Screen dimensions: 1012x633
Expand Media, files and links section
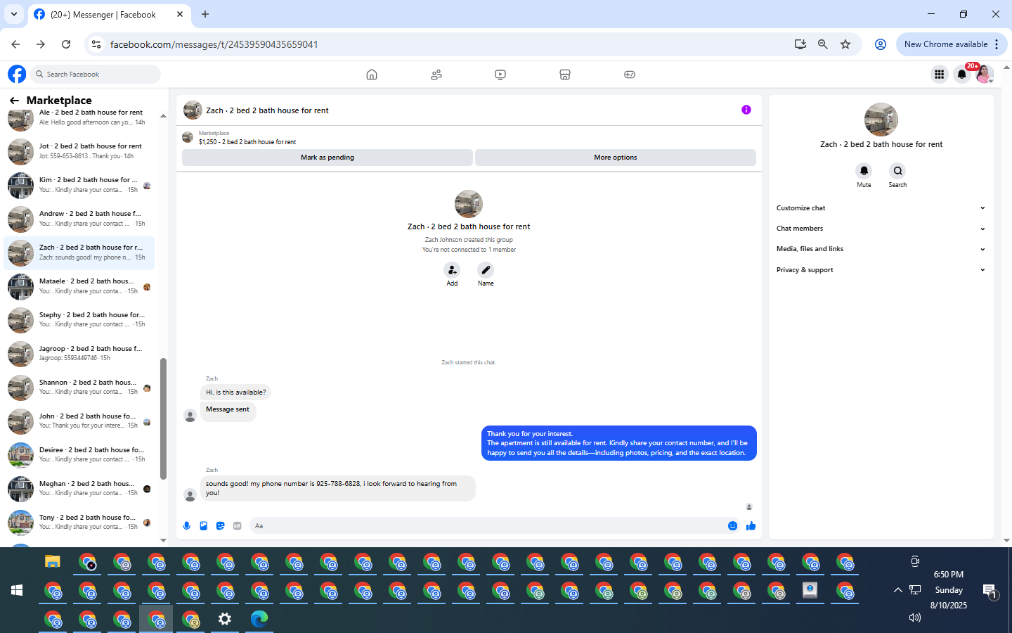point(881,249)
